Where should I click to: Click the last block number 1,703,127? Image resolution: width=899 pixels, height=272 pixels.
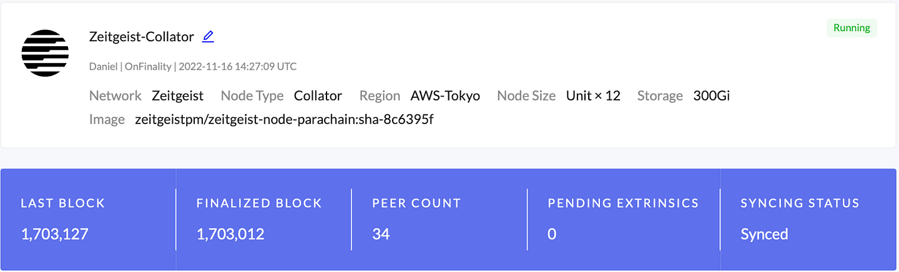point(54,234)
